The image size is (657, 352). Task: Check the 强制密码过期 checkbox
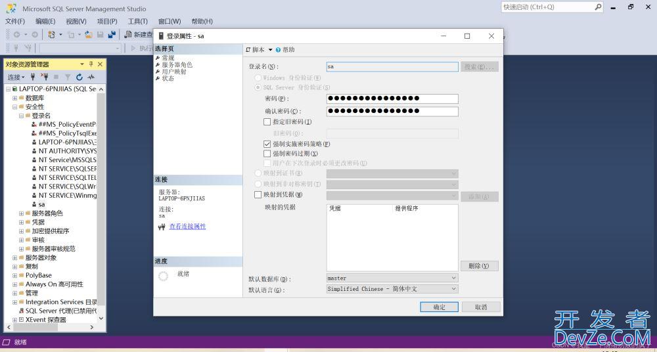pyautogui.click(x=267, y=154)
